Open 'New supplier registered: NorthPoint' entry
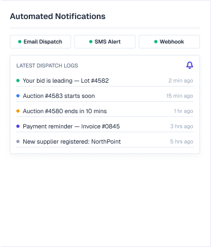Viewport: 212px width, 247px height. click(105, 141)
